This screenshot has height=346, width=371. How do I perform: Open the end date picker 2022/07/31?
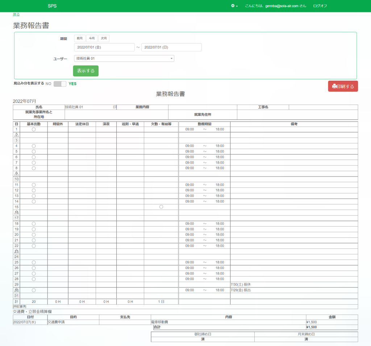(x=171, y=47)
